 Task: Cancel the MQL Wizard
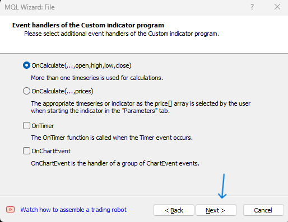[x=263, y=210]
